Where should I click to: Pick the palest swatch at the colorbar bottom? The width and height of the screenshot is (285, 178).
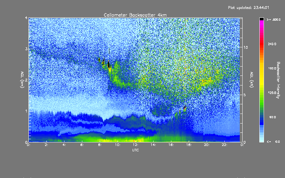pos(261,141)
